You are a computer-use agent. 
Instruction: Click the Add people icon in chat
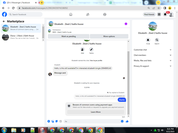coord(82,49)
